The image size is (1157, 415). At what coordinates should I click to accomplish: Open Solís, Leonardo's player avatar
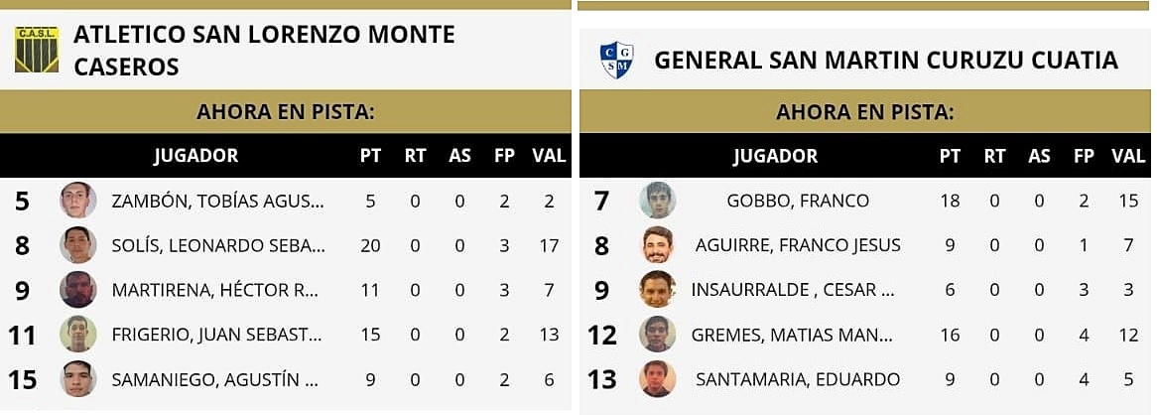click(77, 245)
